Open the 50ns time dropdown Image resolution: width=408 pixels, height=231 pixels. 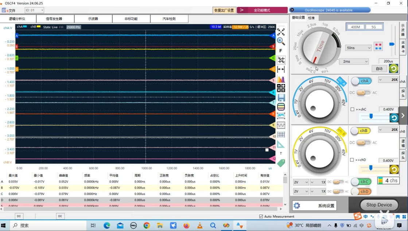[x=358, y=48]
